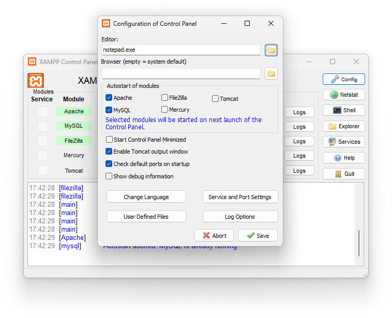Enable Show debug information option

click(x=109, y=176)
